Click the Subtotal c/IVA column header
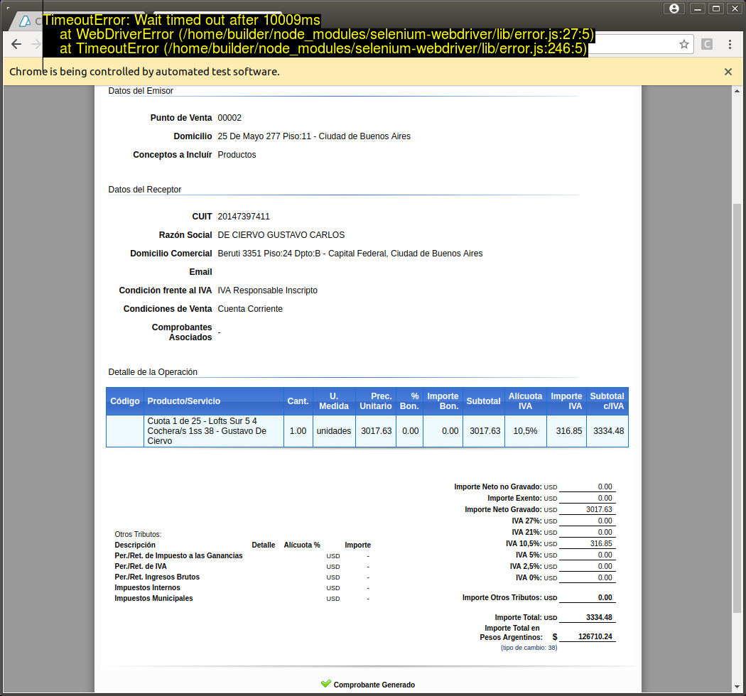 [x=607, y=401]
